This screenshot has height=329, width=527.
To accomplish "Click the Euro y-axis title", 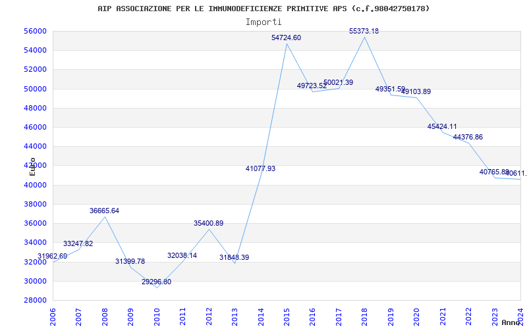I will [32, 166].
